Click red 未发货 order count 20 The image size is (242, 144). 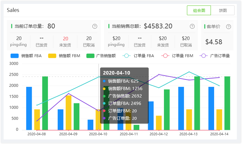coord(65,38)
